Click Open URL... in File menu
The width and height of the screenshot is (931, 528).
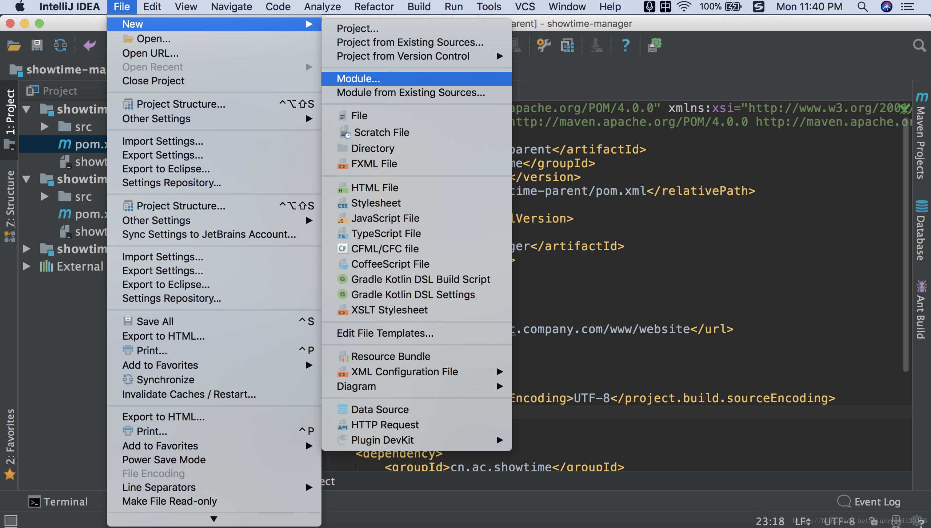click(214, 53)
